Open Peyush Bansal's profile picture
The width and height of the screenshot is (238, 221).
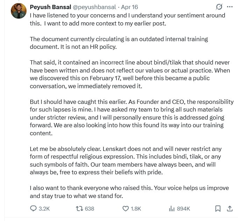coord(19,11)
